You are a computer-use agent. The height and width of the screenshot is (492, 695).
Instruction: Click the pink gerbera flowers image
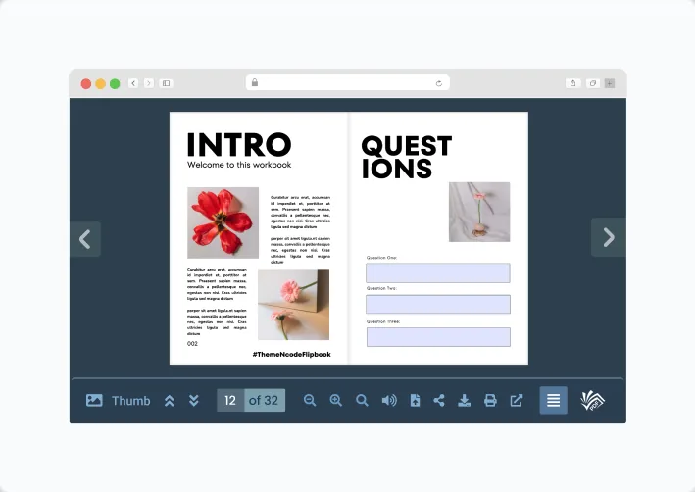293,304
